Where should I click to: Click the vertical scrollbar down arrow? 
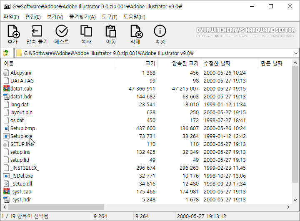pos(295,200)
